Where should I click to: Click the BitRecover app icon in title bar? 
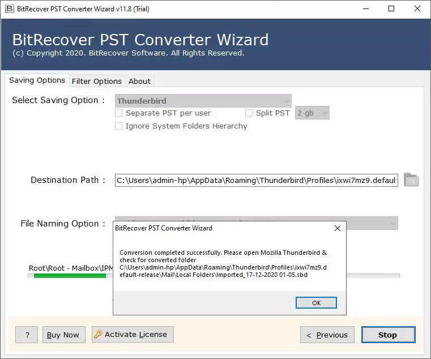tap(10, 9)
